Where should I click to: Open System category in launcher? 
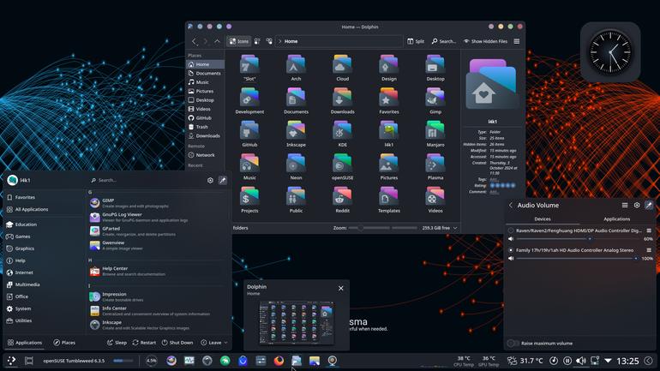click(x=44, y=308)
